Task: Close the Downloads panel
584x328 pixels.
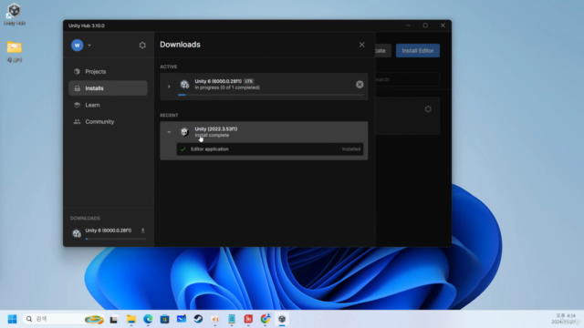Action: pos(361,45)
